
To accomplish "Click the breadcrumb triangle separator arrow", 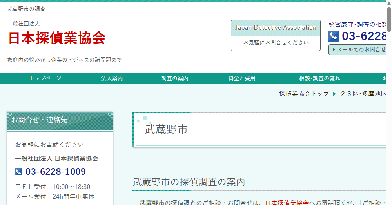I will 334,94.
